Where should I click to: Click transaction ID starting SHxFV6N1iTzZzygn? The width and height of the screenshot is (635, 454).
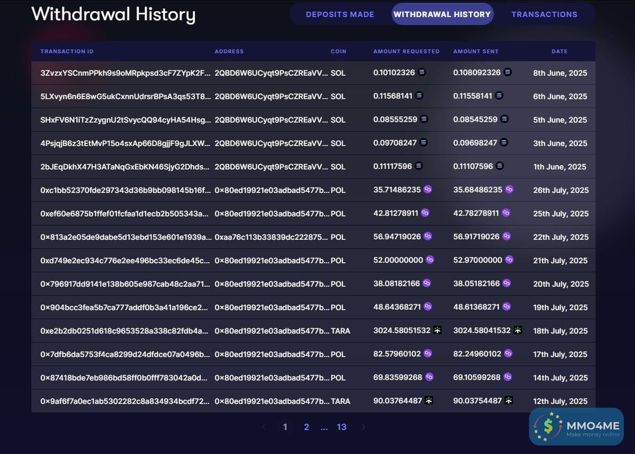[126, 120]
